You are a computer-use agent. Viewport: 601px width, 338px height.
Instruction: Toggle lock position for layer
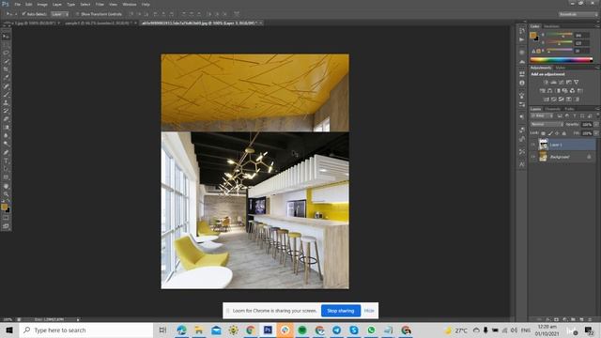[x=557, y=133]
